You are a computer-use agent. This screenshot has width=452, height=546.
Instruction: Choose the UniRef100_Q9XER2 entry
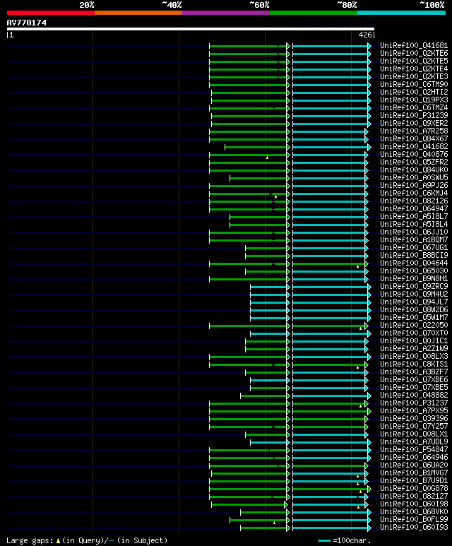pos(414,124)
